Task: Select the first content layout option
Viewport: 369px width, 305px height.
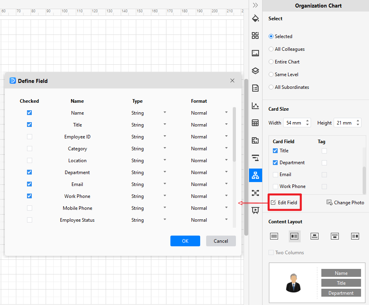Action: (x=274, y=236)
